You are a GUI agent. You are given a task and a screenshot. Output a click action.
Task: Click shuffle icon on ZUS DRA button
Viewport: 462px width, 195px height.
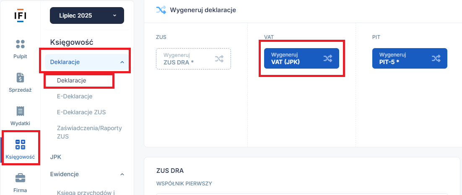219,59
